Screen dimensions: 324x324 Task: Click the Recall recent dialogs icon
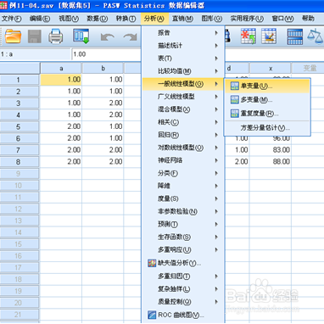81,36
